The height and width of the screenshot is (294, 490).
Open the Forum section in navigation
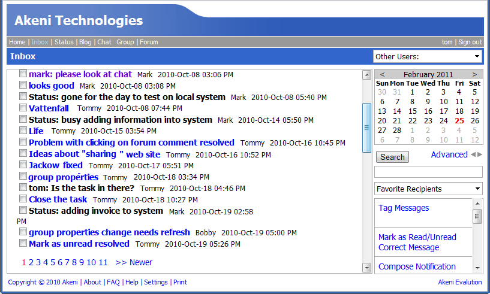point(149,42)
